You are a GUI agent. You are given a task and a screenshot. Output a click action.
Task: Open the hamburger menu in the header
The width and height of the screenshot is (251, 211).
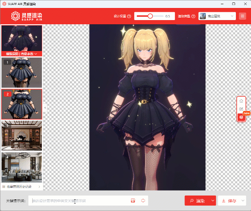[x=243, y=16]
